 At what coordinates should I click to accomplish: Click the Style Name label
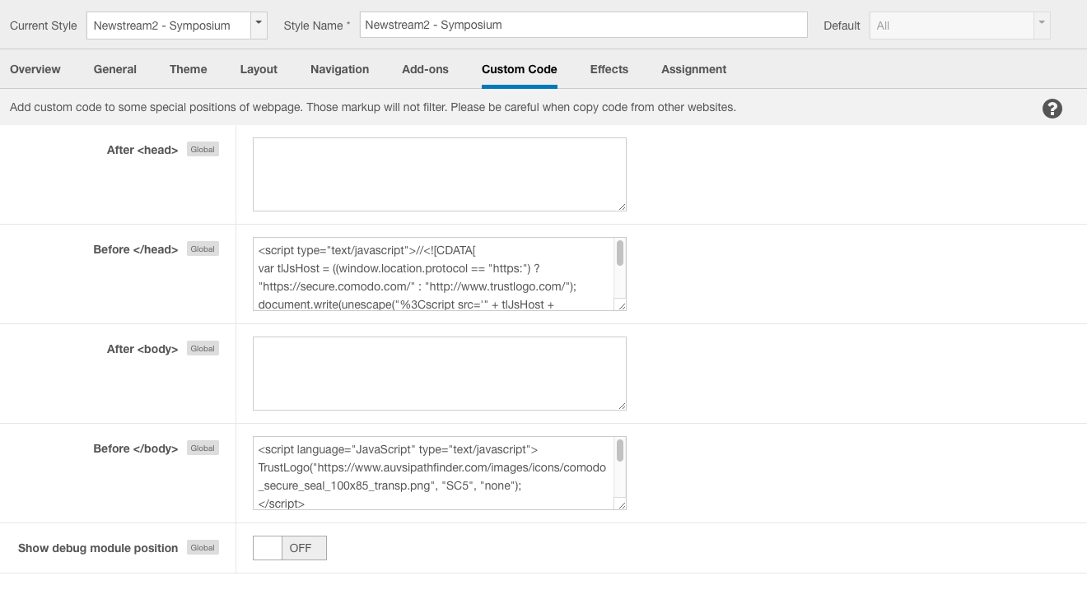tap(317, 26)
